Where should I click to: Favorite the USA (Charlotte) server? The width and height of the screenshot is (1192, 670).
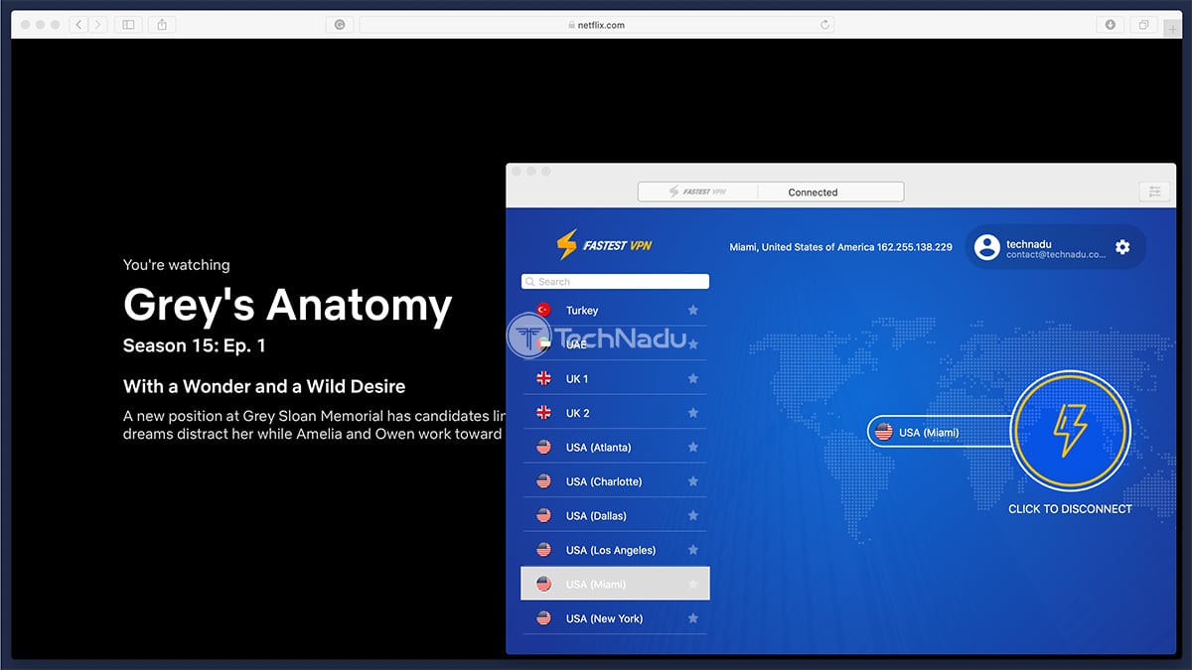(693, 481)
